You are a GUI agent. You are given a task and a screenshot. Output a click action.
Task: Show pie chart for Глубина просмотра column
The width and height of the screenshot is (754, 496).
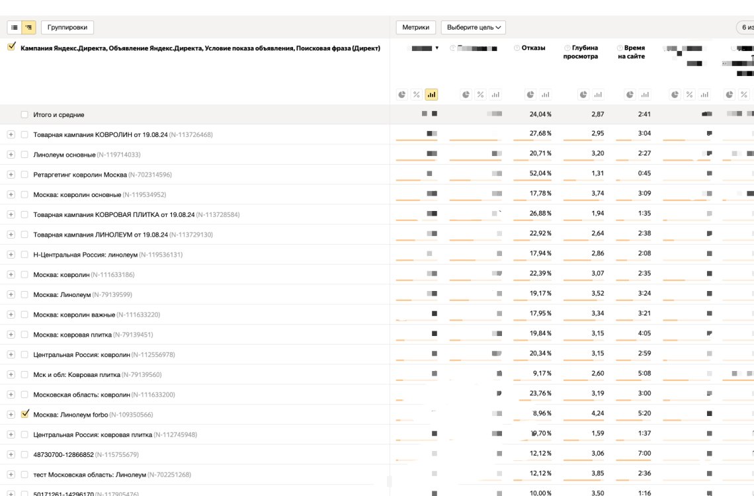[x=583, y=95]
